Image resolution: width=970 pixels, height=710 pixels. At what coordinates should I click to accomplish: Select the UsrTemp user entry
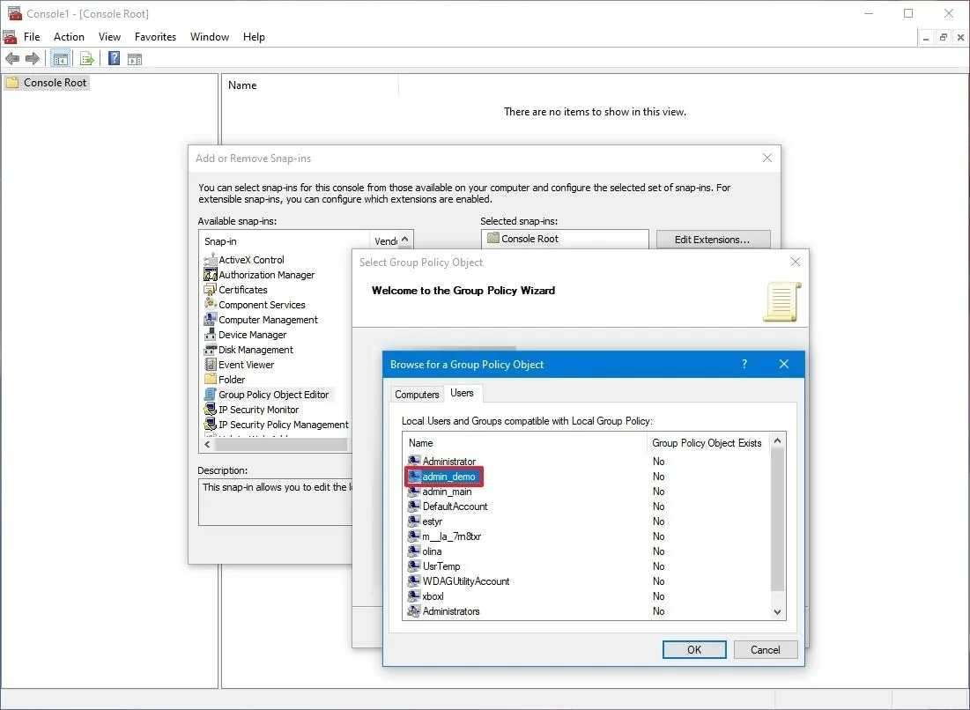(434, 566)
